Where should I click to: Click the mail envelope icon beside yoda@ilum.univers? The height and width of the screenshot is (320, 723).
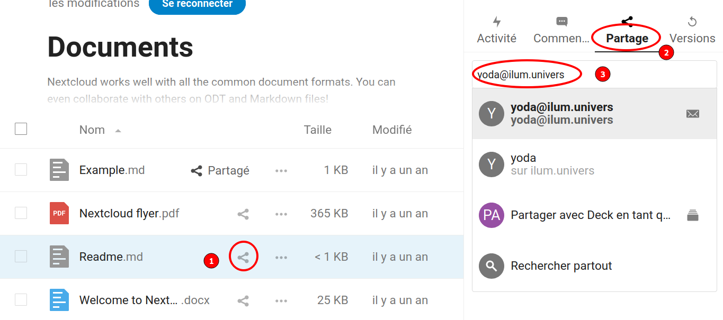(x=692, y=114)
